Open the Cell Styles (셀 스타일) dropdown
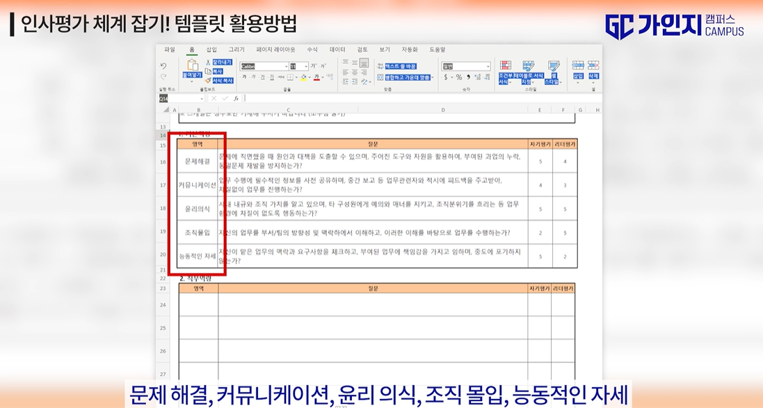 (555, 78)
